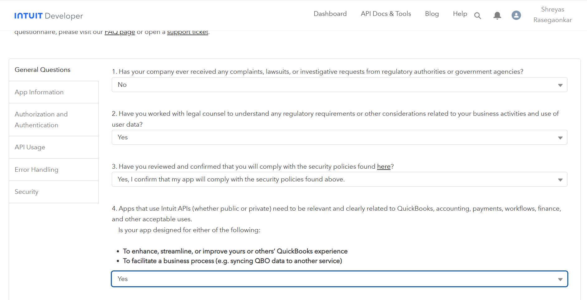Expand the question 1 complaints dropdown
The width and height of the screenshot is (587, 300).
pyautogui.click(x=339, y=85)
